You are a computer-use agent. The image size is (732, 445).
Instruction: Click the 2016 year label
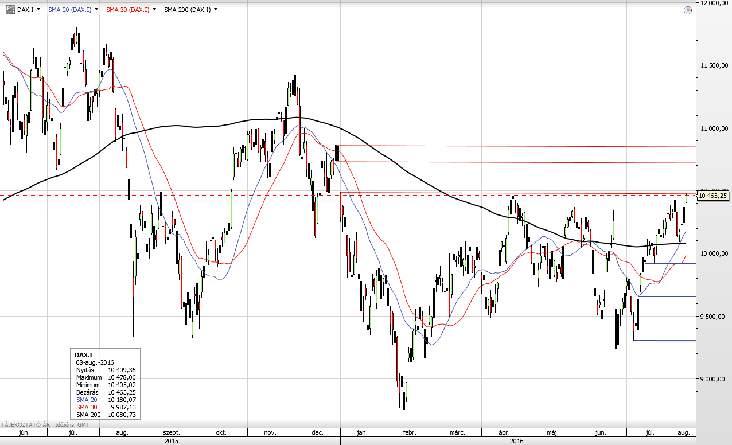tap(518, 441)
